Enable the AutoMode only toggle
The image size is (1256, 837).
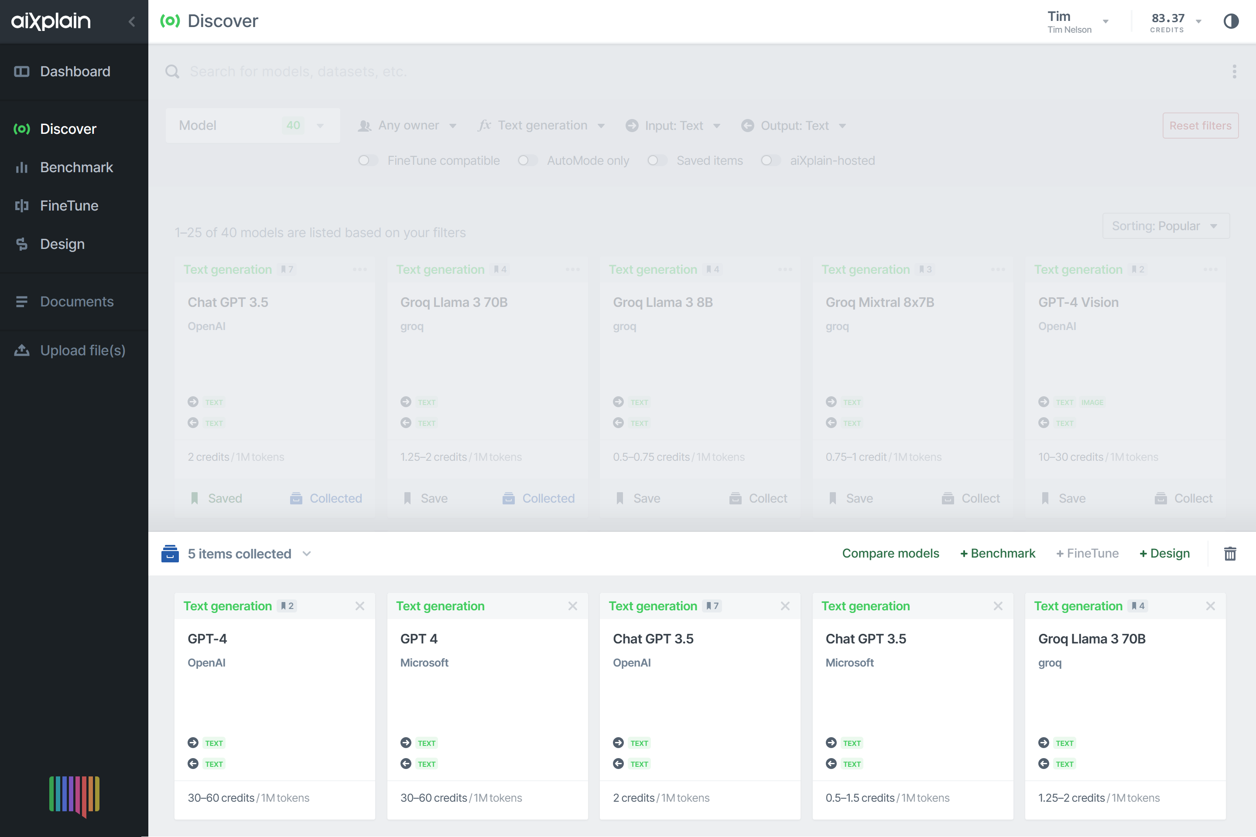527,161
